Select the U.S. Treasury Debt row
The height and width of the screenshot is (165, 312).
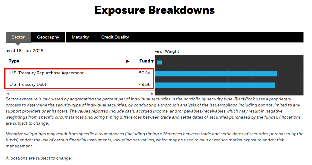[80, 84]
